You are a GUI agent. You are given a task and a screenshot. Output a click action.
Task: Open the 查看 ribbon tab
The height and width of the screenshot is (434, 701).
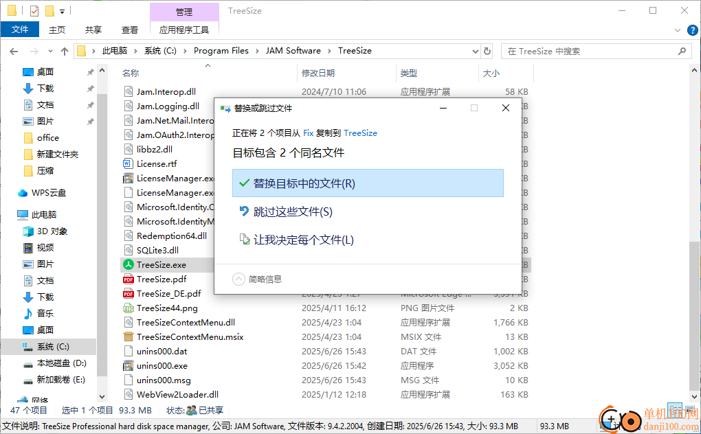pyautogui.click(x=130, y=30)
